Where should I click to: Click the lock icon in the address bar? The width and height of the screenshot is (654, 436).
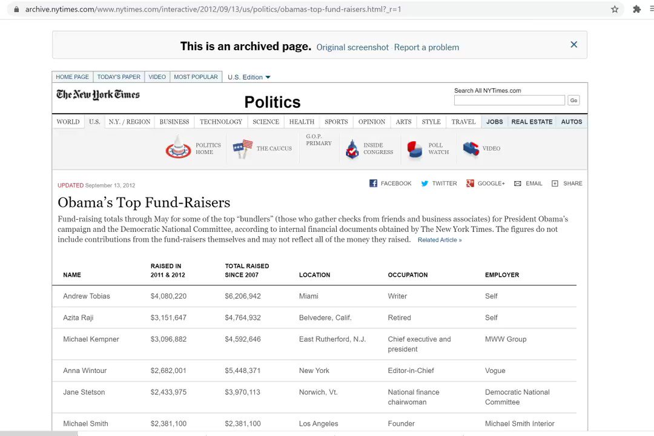point(16,9)
